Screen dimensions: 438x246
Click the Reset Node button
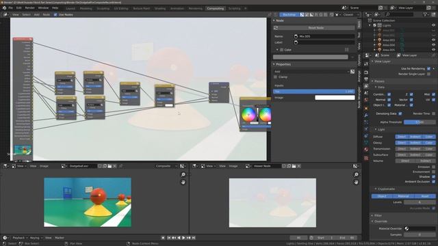[313, 28]
